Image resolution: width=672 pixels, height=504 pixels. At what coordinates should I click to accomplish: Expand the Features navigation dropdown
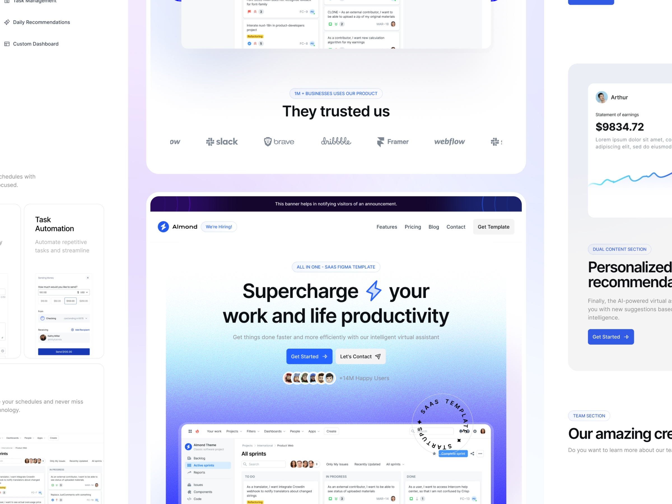tap(387, 227)
